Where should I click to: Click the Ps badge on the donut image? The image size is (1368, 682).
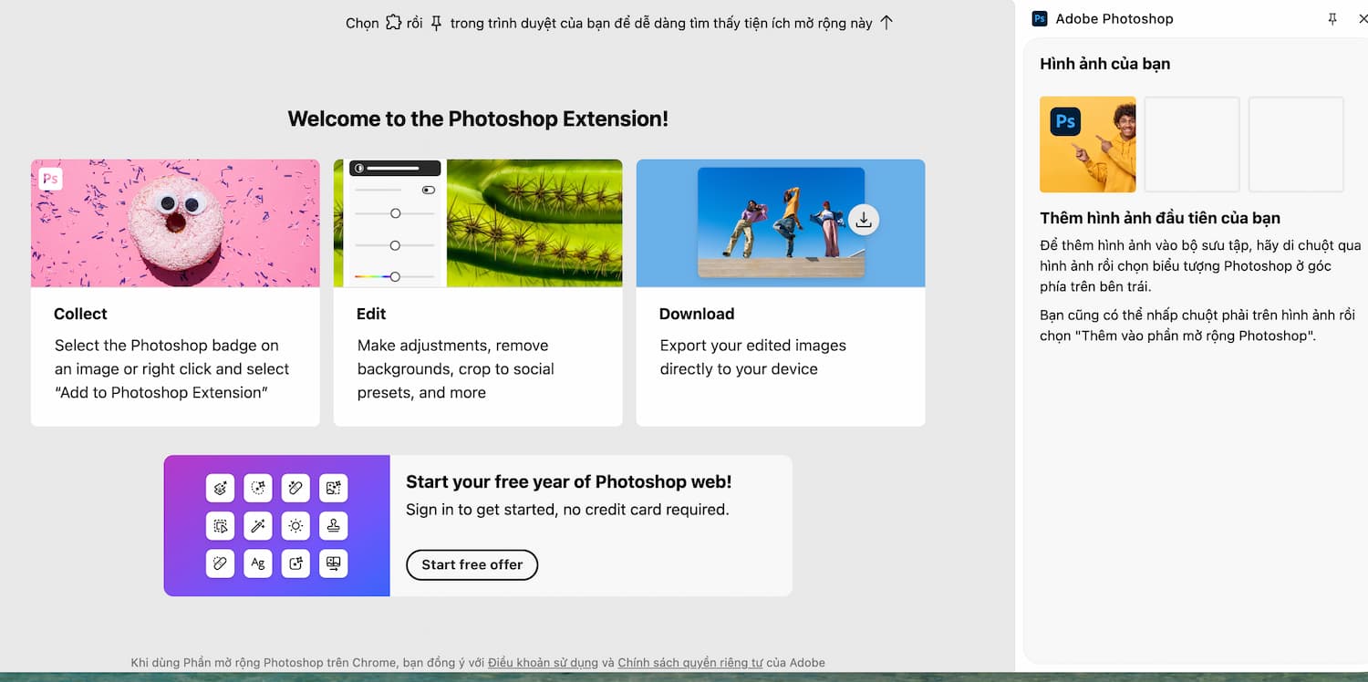[51, 179]
